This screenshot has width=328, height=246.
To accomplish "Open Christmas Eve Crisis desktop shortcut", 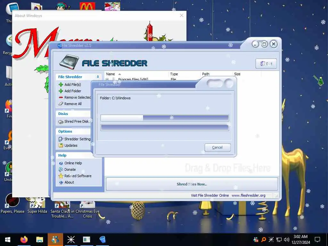I will pos(87,209).
